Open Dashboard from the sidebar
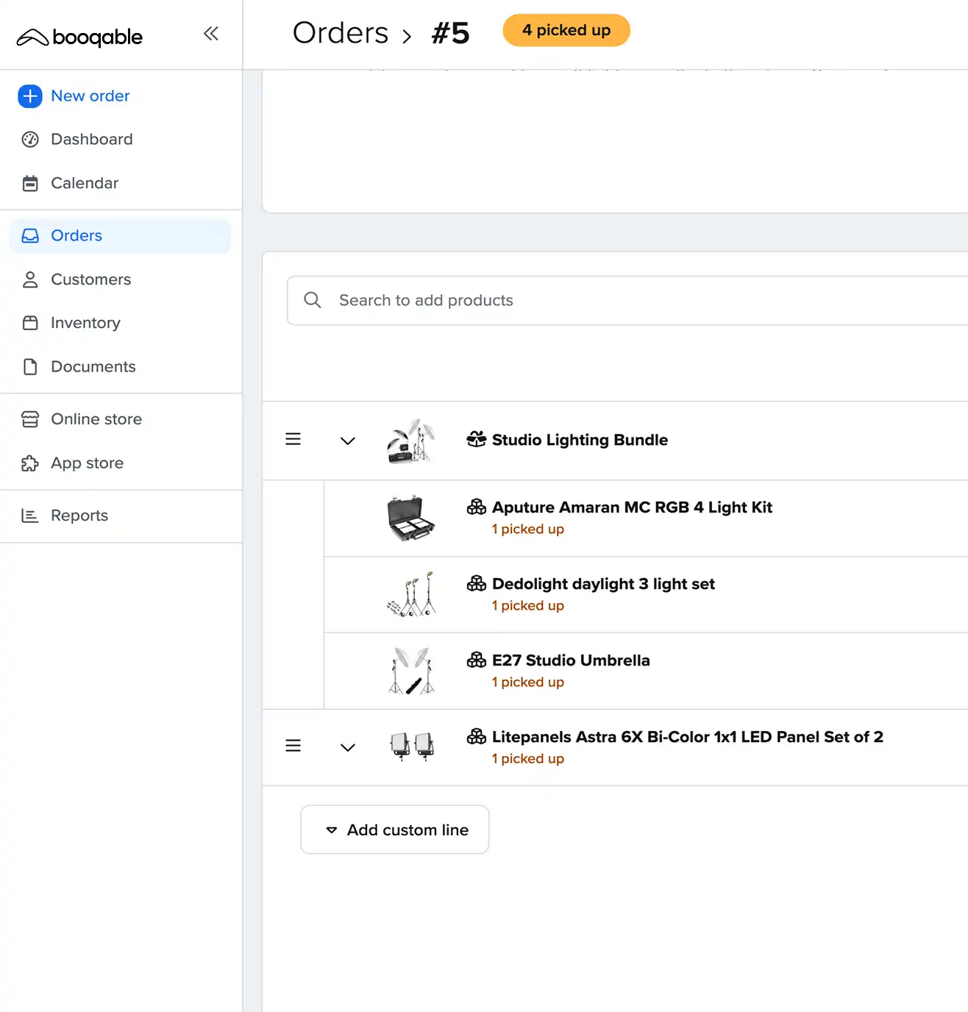Viewport: 968px width, 1012px height. (91, 140)
